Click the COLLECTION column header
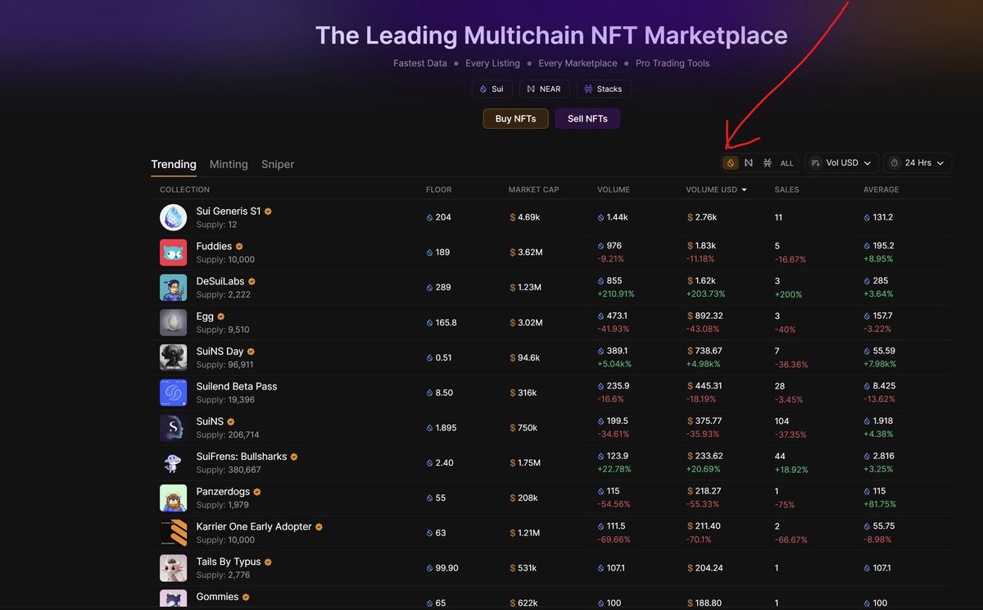This screenshot has height=610, width=983. click(184, 189)
